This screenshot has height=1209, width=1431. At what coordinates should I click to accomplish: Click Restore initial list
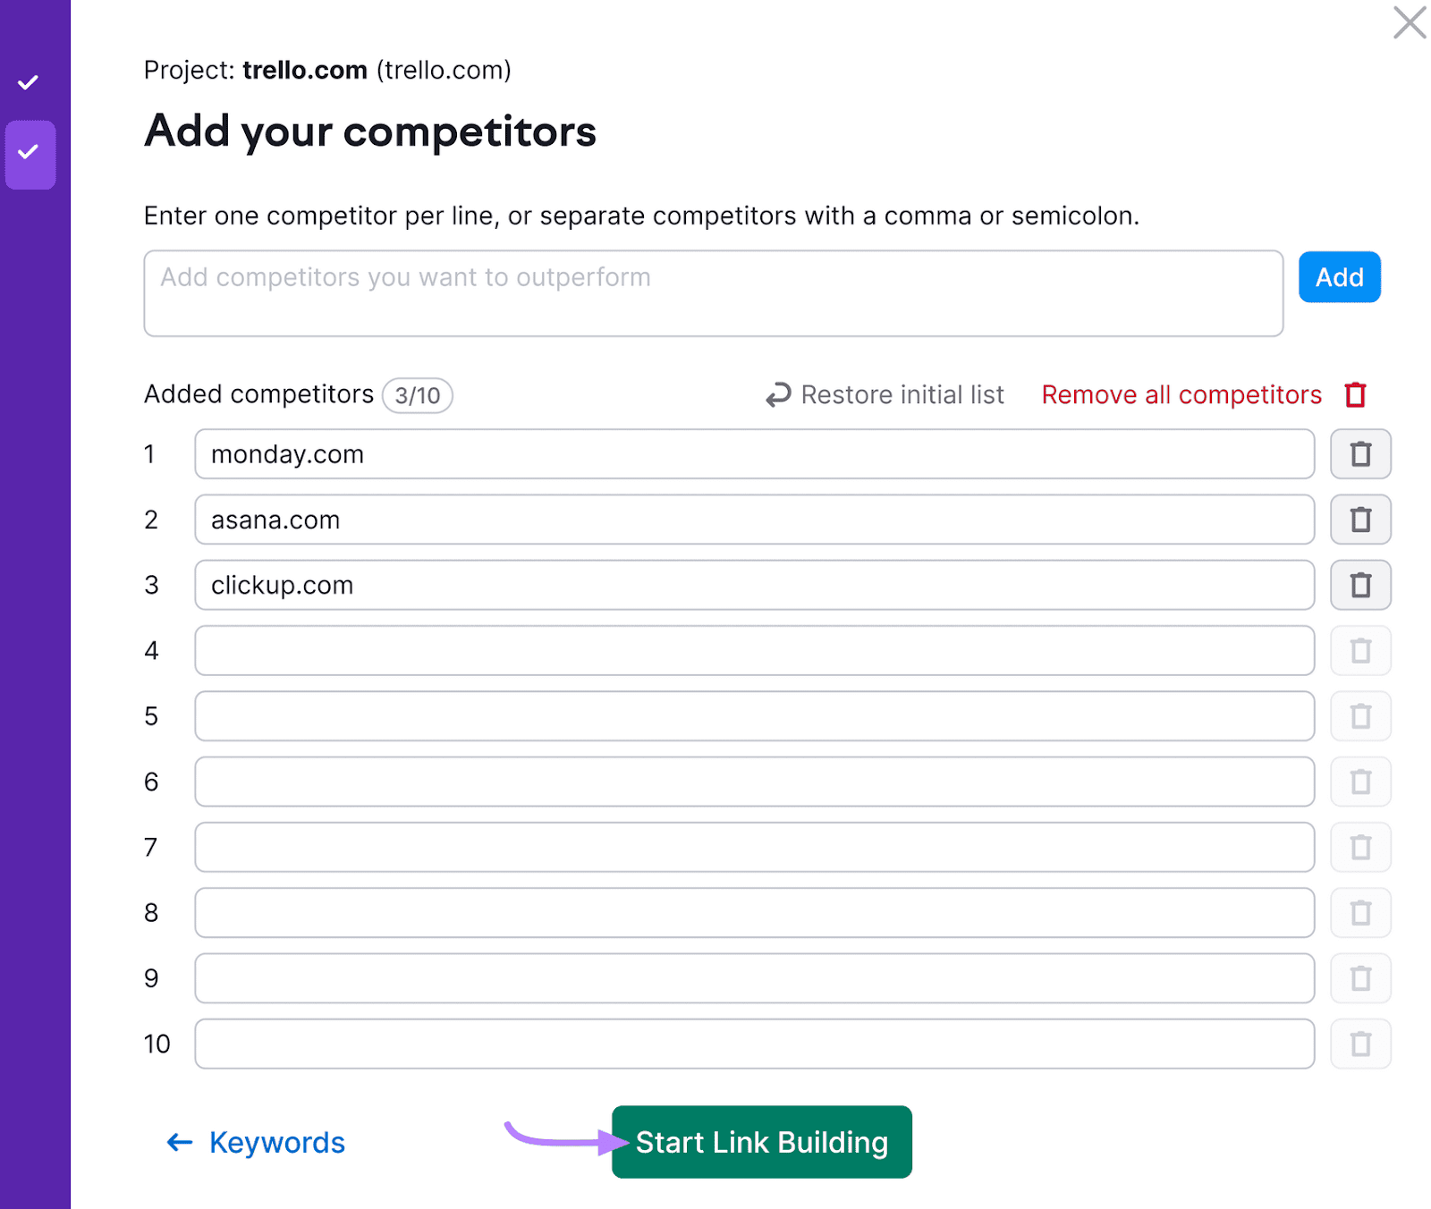click(902, 394)
